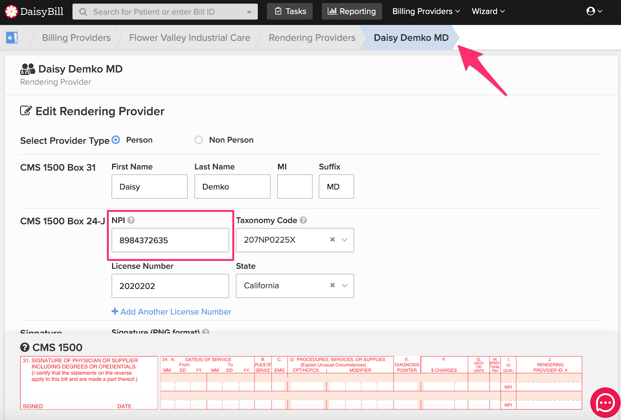
Task: Open the user account menu icon
Action: point(594,11)
